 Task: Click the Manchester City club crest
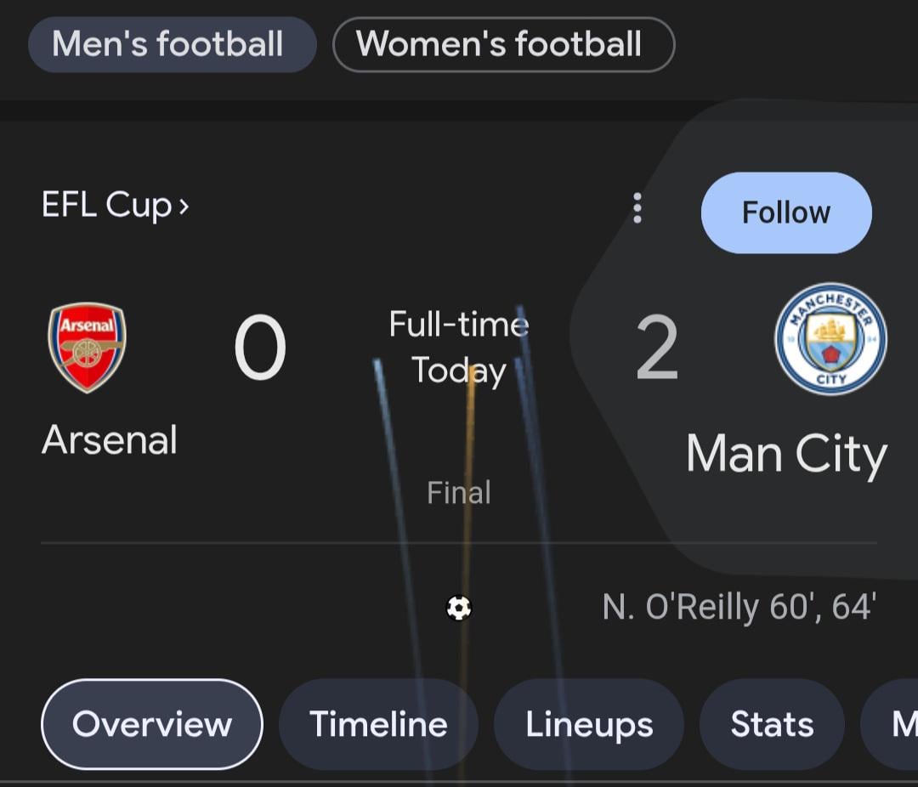tap(830, 340)
